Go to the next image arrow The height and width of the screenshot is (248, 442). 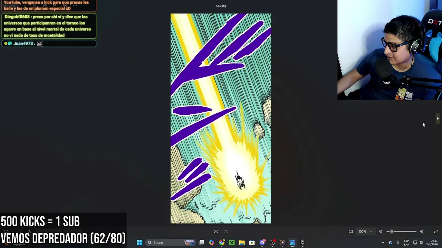(x=438, y=118)
